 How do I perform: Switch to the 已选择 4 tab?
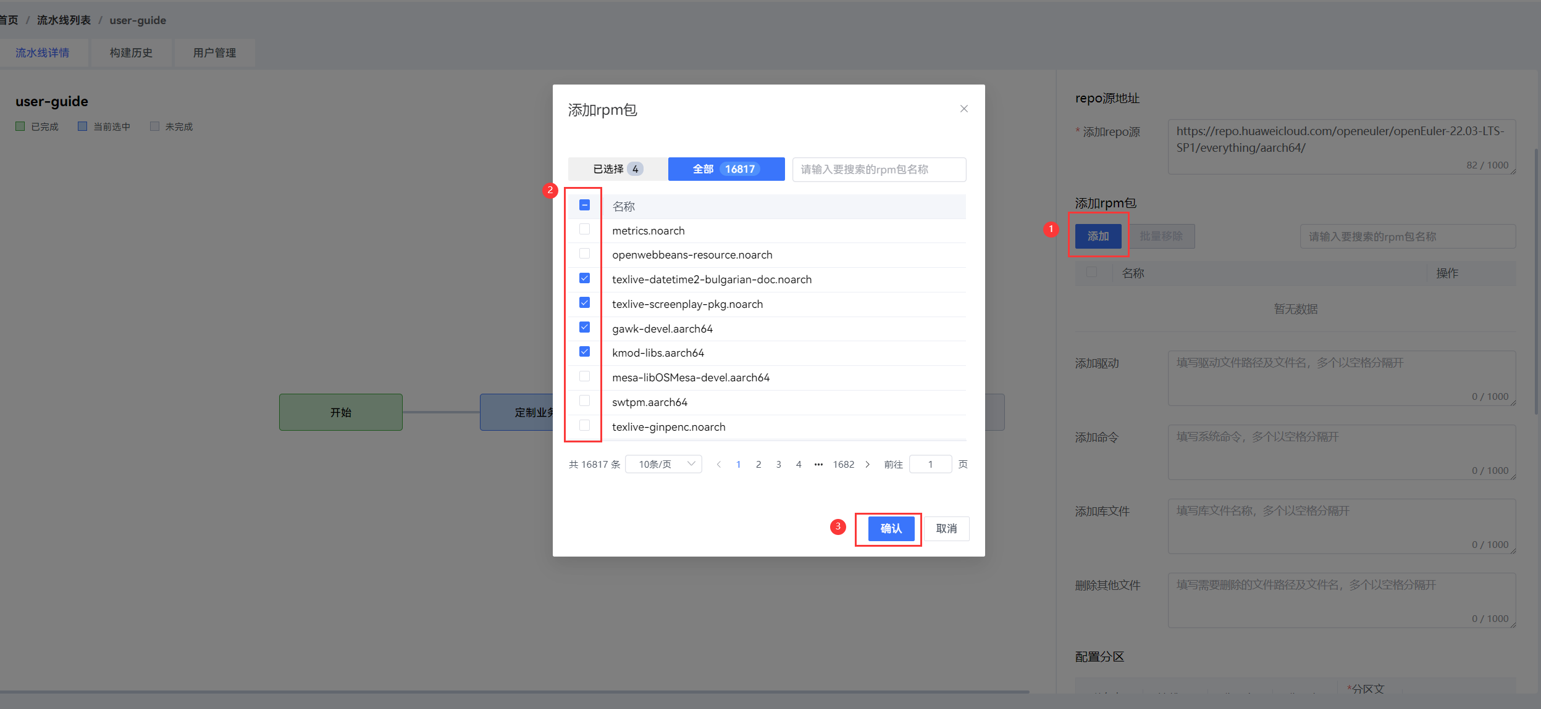click(x=617, y=169)
